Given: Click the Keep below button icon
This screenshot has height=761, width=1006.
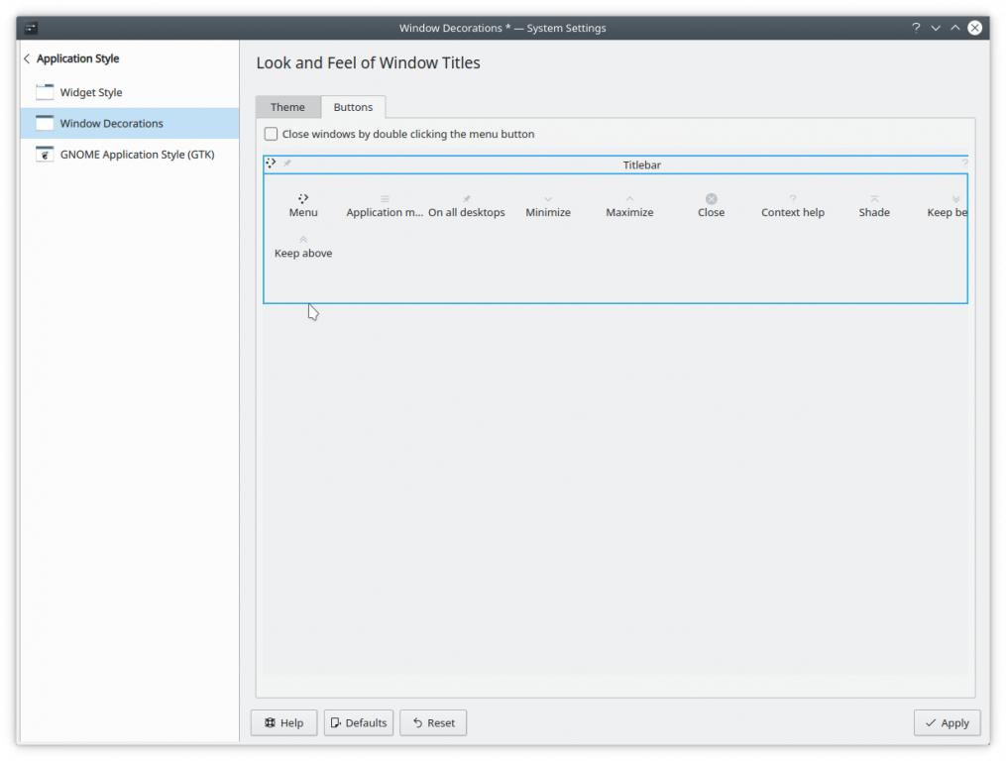Looking at the screenshot, I should pyautogui.click(x=955, y=199).
